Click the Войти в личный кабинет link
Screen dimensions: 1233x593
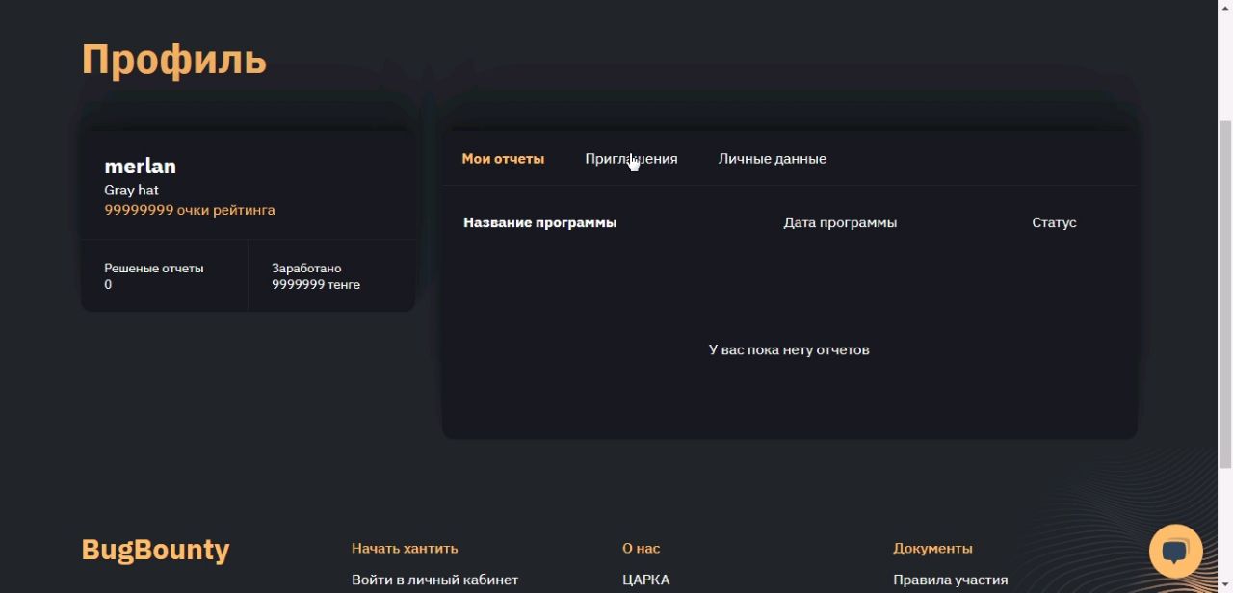tap(434, 580)
